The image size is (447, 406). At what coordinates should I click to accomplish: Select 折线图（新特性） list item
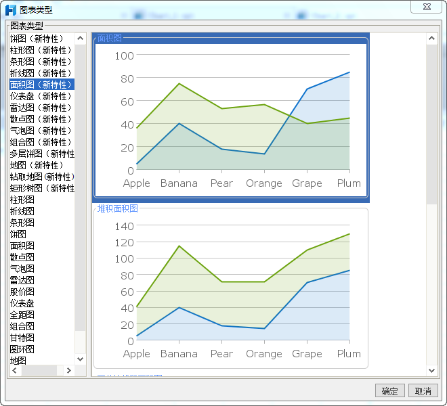click(x=42, y=73)
